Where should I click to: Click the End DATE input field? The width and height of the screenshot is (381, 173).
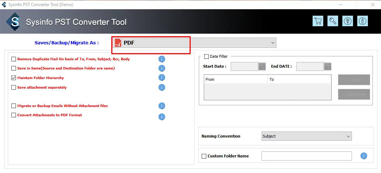click(310, 66)
